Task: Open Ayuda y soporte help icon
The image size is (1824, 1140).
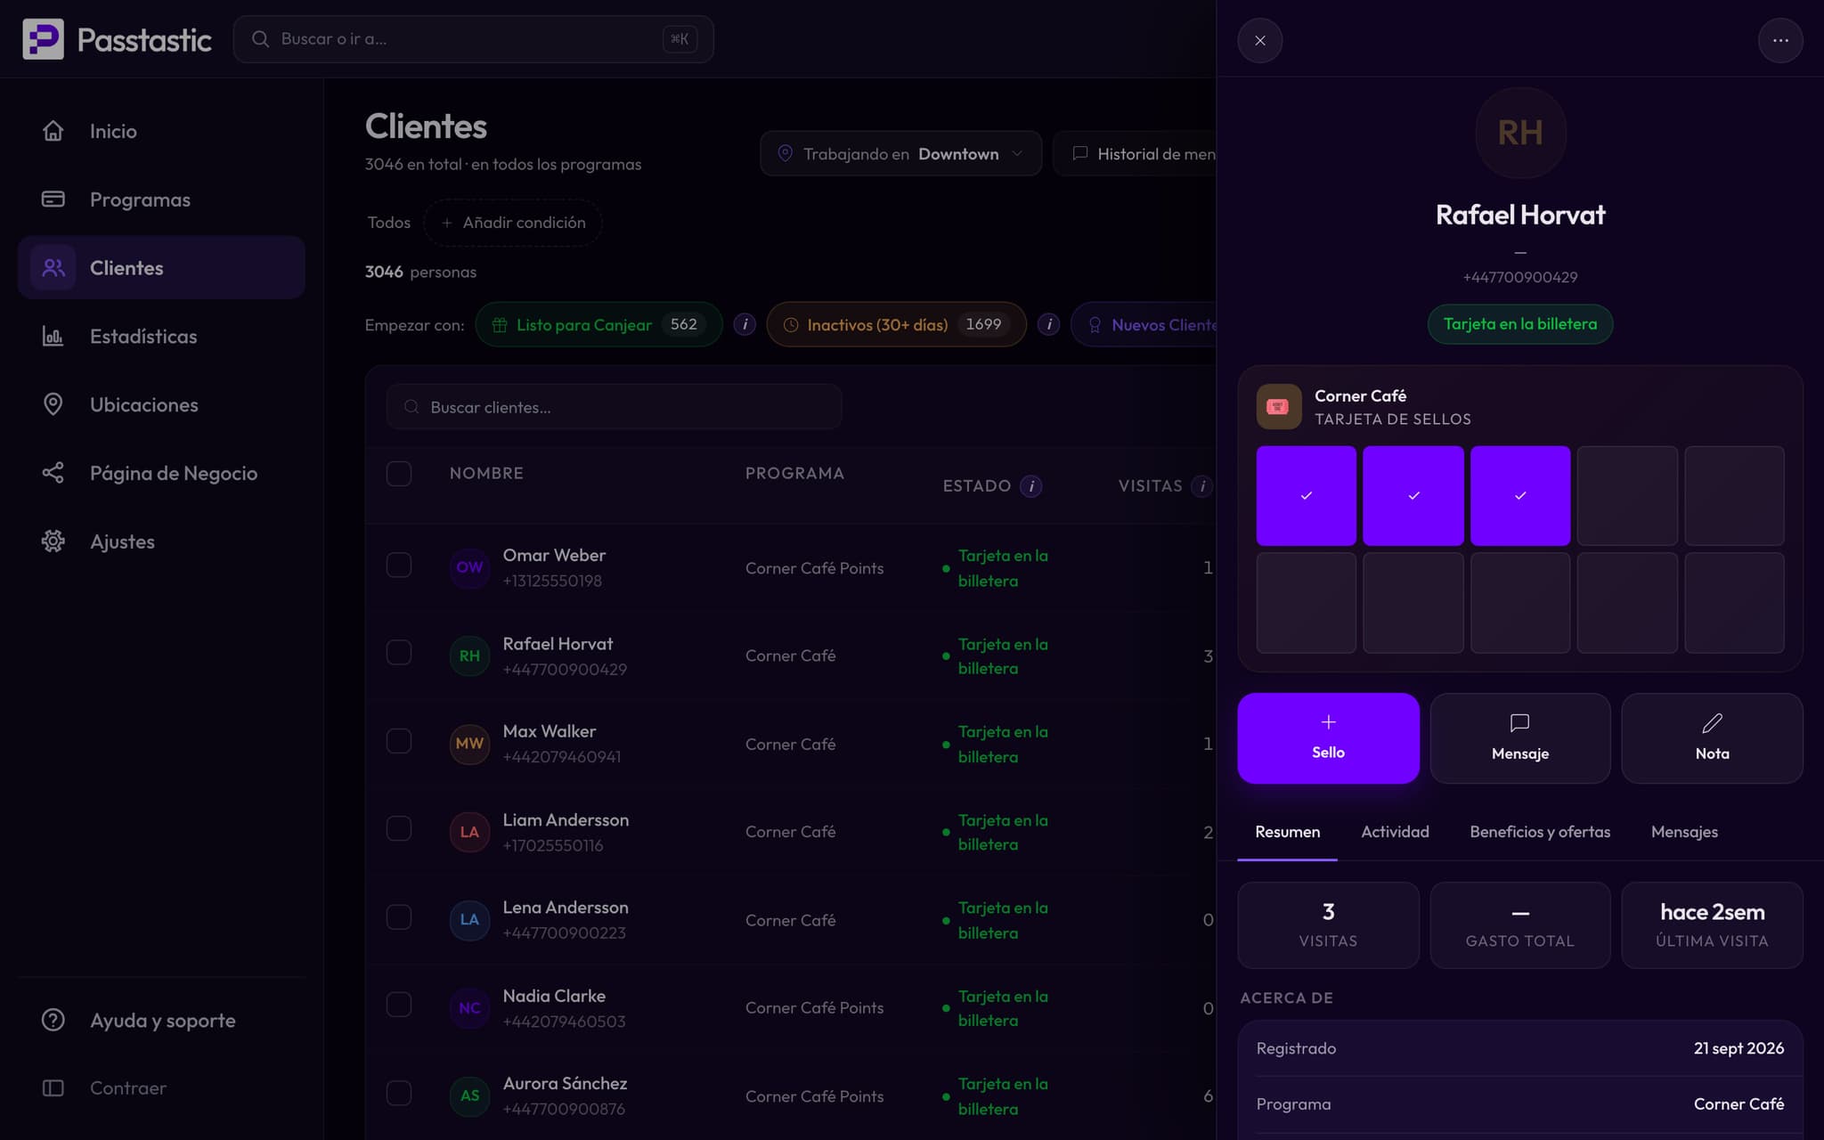Action: click(x=53, y=1020)
